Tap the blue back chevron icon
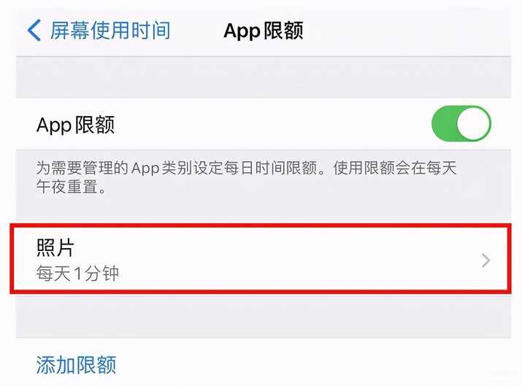Viewport: 522px width, 386px height. pyautogui.click(x=34, y=30)
